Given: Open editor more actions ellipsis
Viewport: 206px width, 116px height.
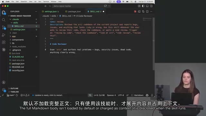Looking at the screenshot, I should pyautogui.click(x=151, y=12).
